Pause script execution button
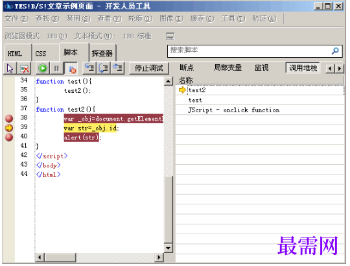 56,68
